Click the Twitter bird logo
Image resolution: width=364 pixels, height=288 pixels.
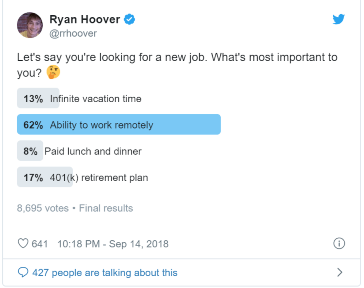(338, 19)
